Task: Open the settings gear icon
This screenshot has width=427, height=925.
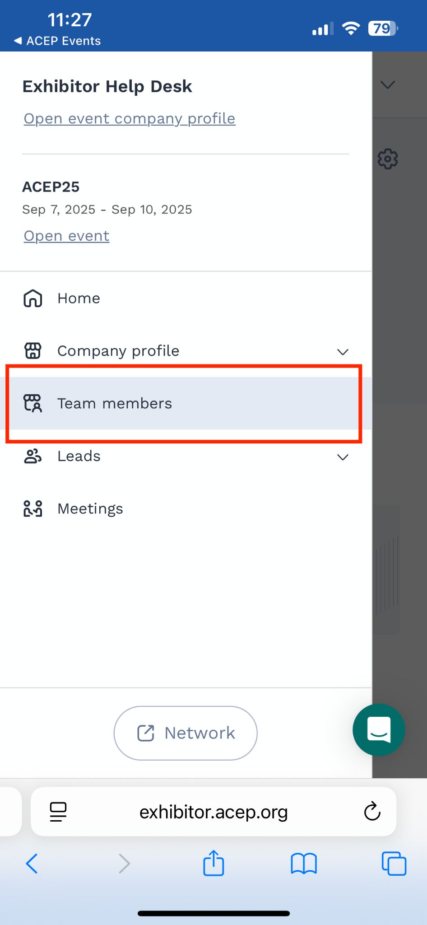Action: 387,158
